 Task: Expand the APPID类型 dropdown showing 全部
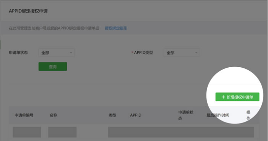(x=182, y=53)
